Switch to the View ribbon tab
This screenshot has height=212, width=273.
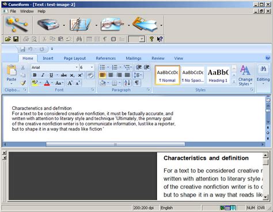[x=179, y=58]
